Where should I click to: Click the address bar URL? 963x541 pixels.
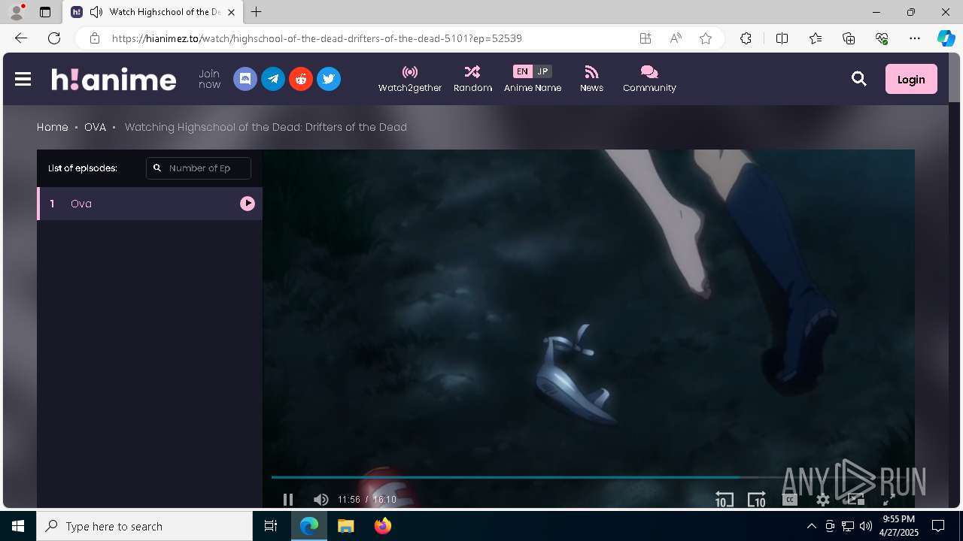click(317, 38)
